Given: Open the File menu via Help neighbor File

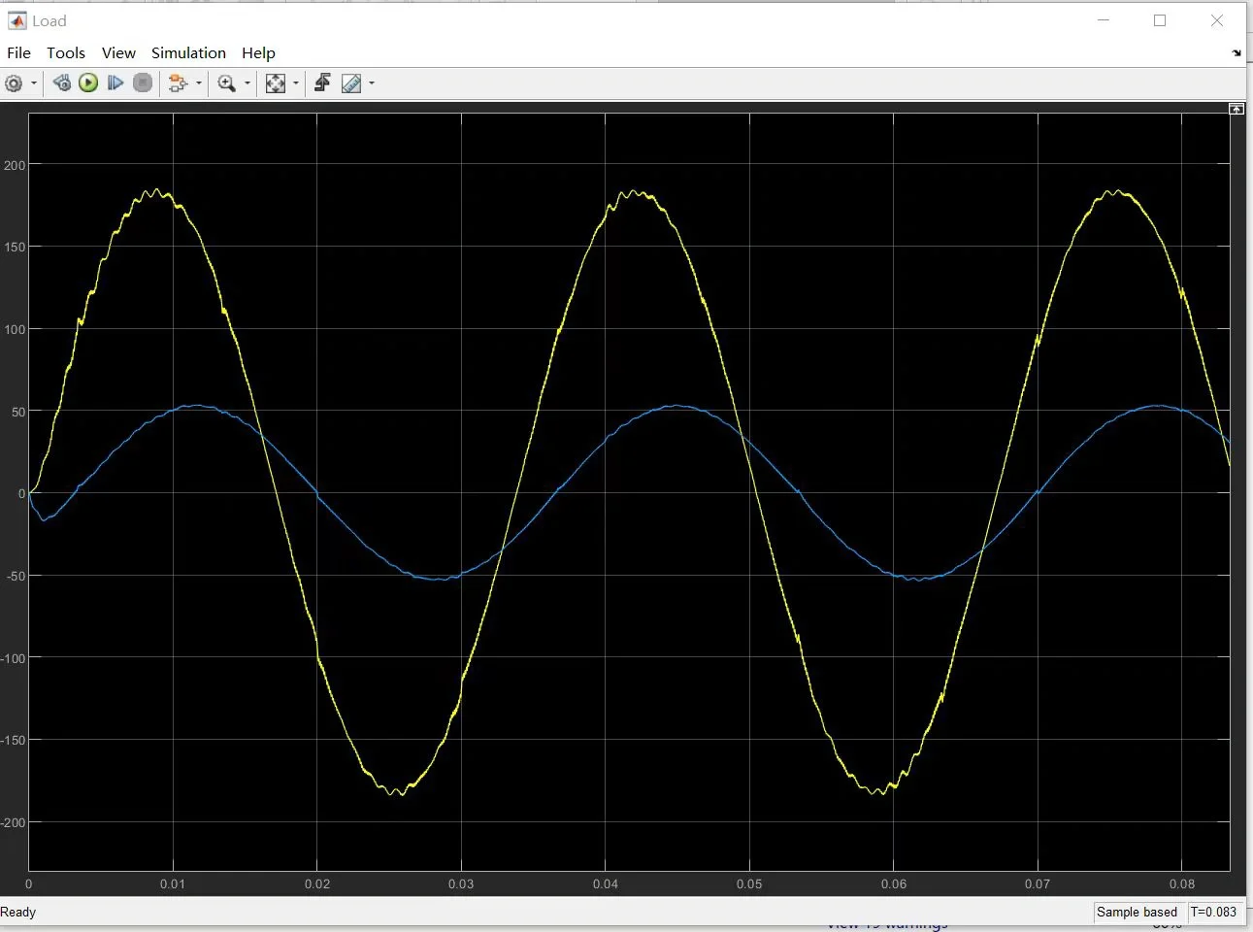Looking at the screenshot, I should click(x=18, y=52).
